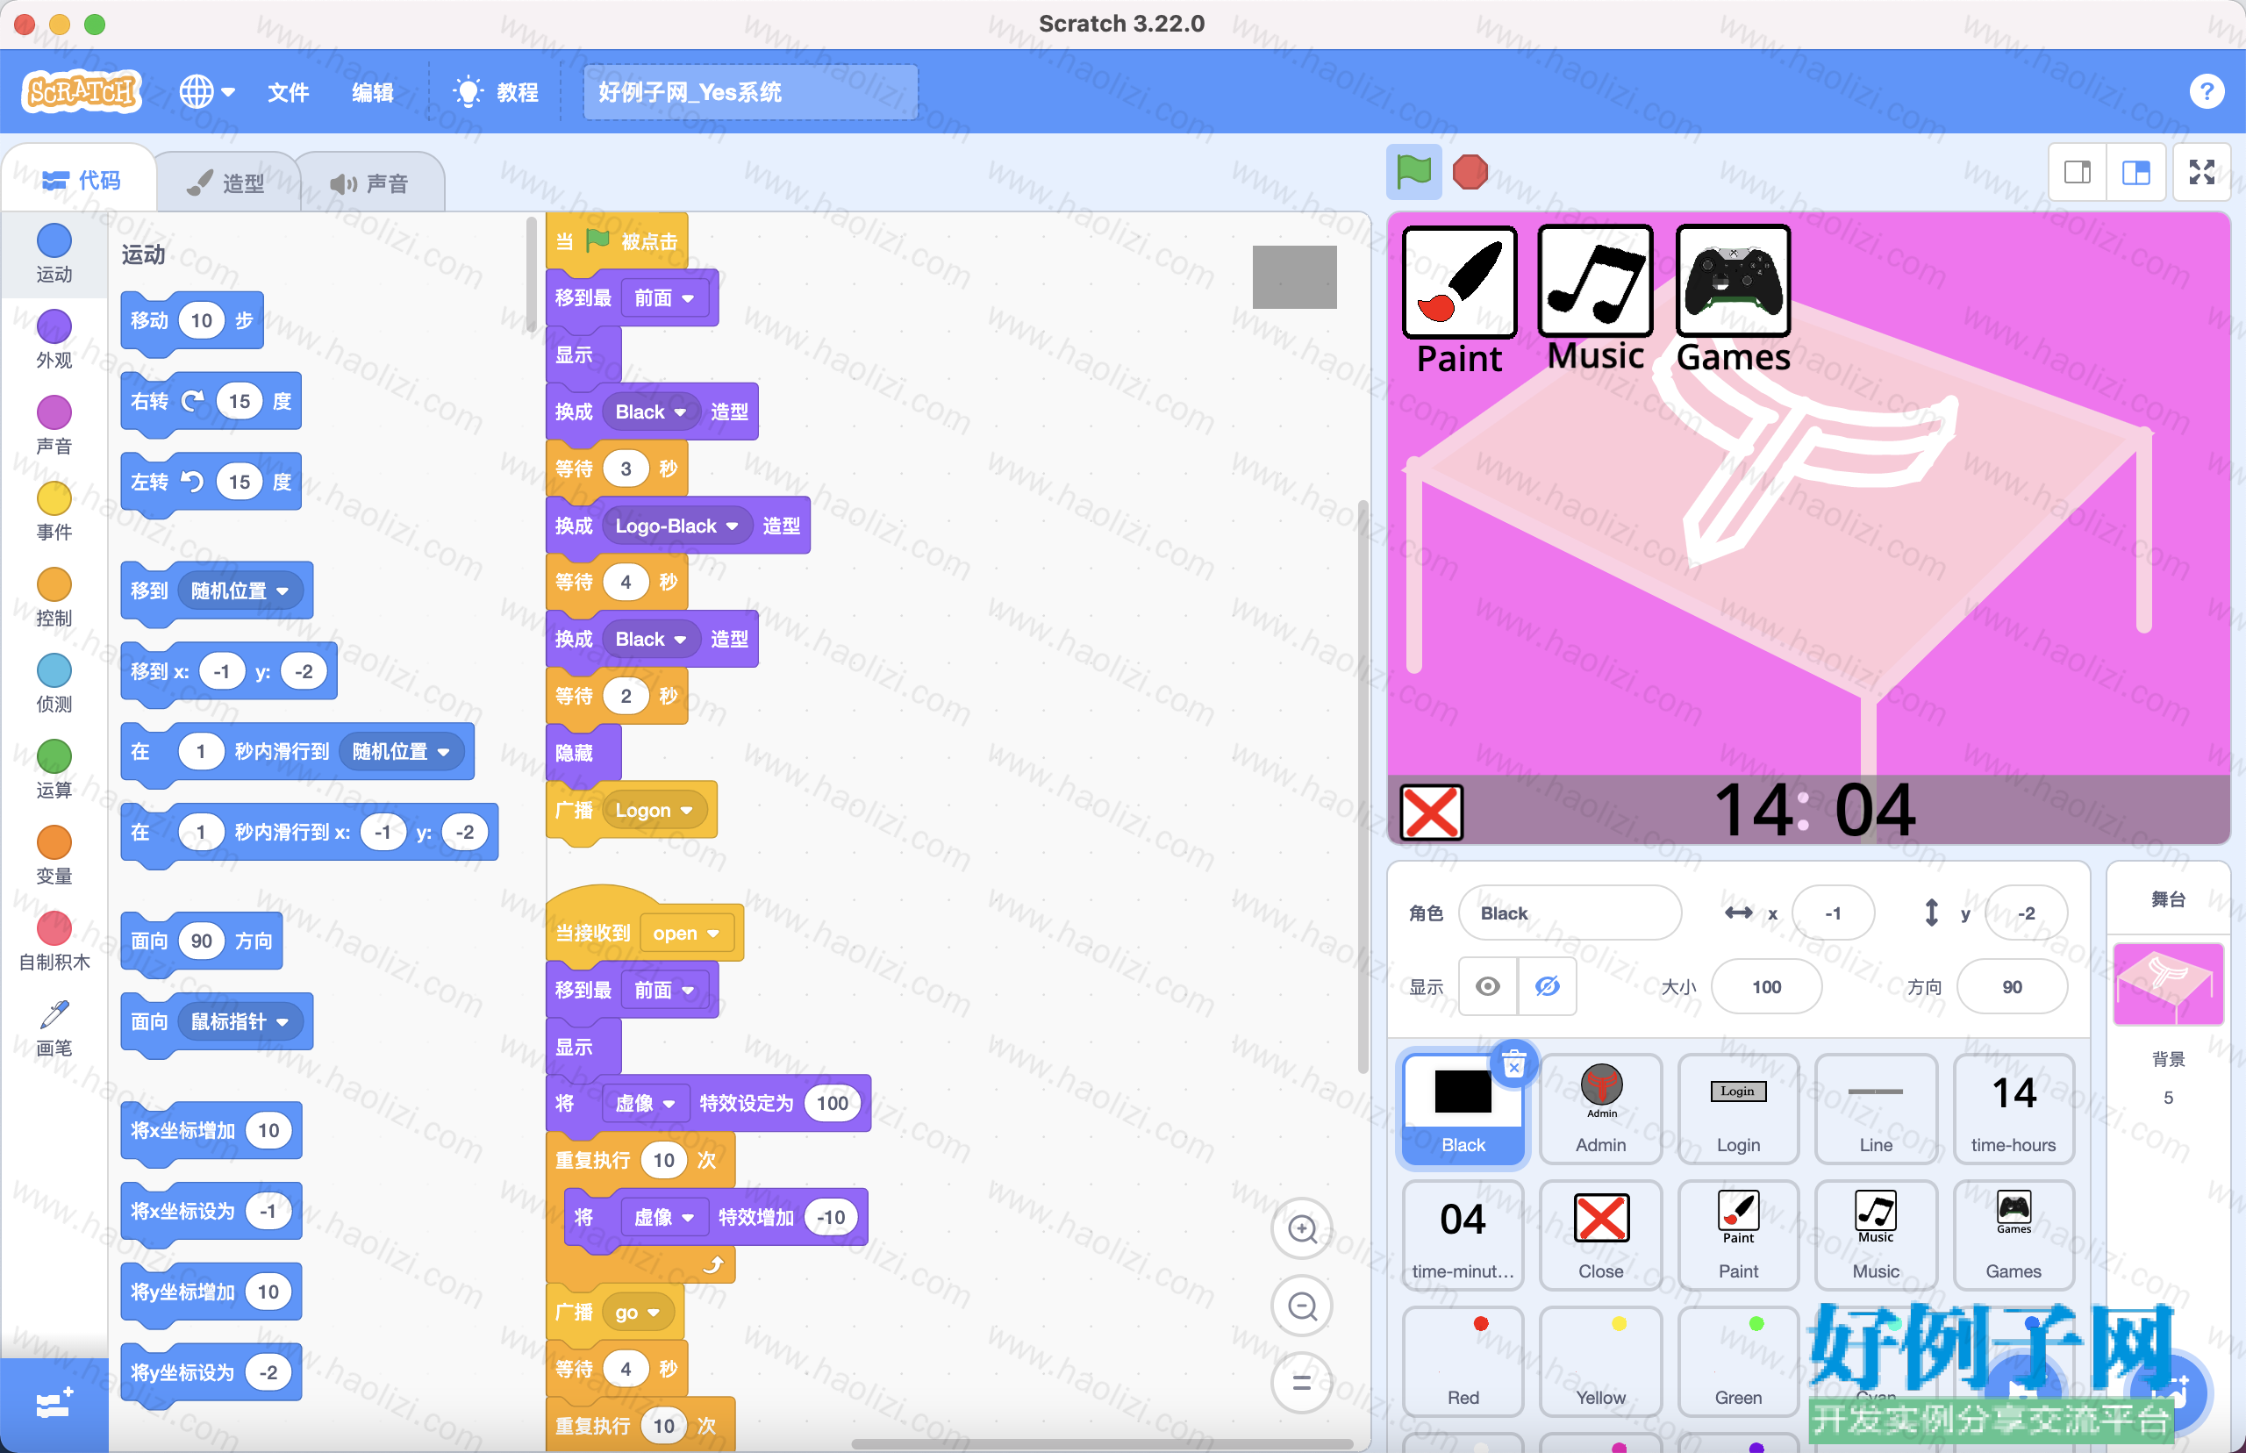Click the Games controller icon on stage
Image resolution: width=2246 pixels, height=1453 pixels.
tap(1733, 280)
